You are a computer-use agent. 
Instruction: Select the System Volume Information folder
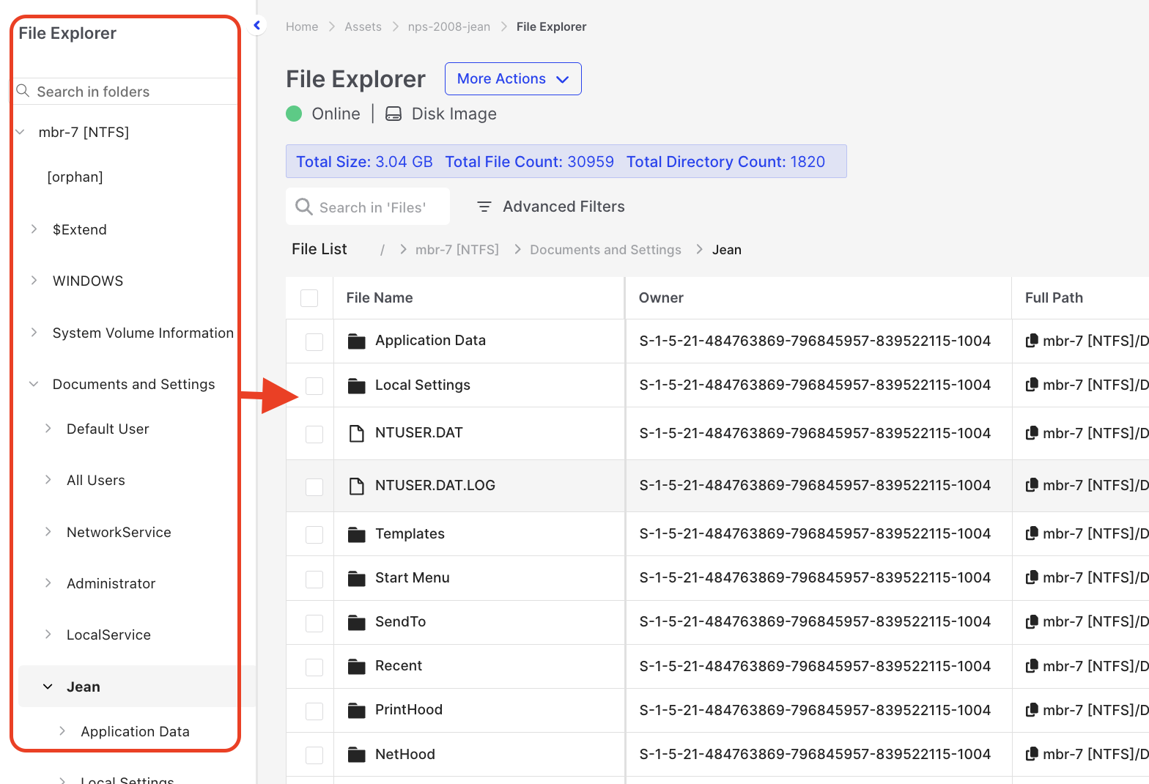click(143, 333)
